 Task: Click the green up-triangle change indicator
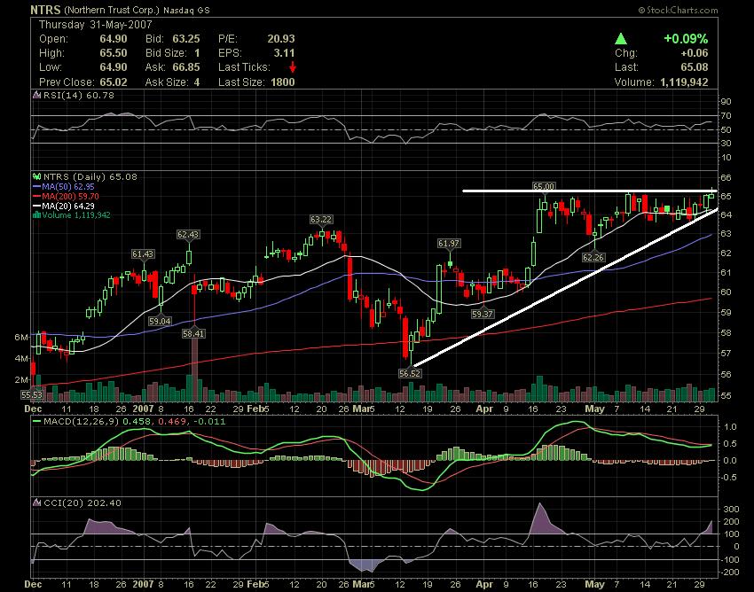click(621, 39)
